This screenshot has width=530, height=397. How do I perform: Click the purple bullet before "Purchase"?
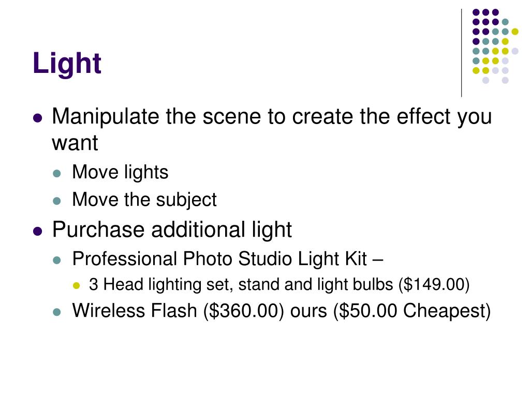click(x=37, y=232)
